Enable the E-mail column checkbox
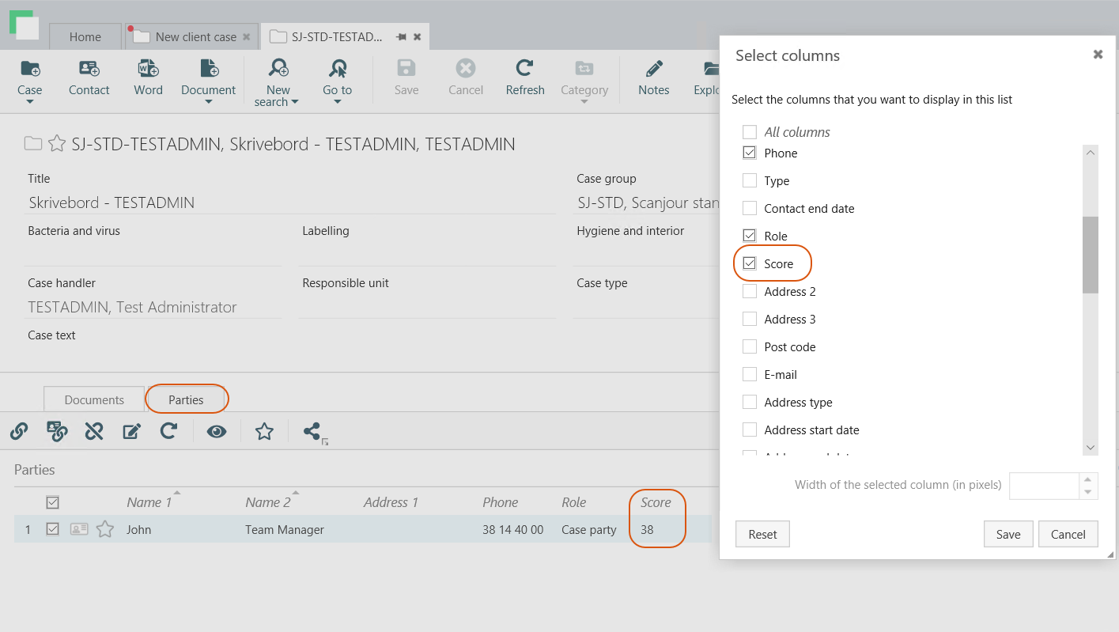Viewport: 1119px width, 632px height. (750, 374)
